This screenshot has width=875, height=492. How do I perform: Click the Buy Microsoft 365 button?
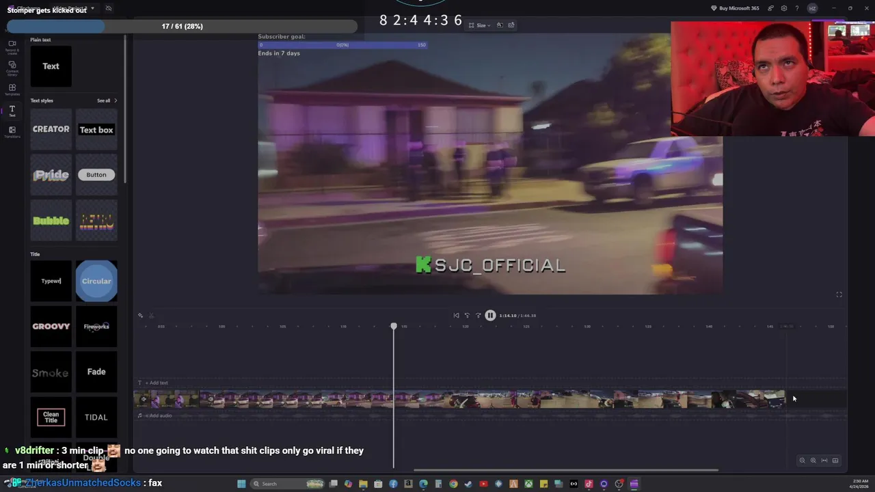click(x=735, y=8)
